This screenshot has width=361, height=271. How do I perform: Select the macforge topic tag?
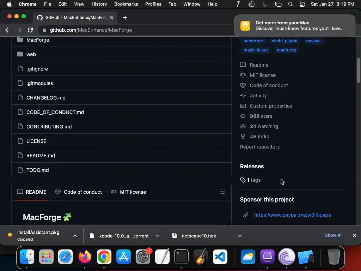[x=286, y=50]
